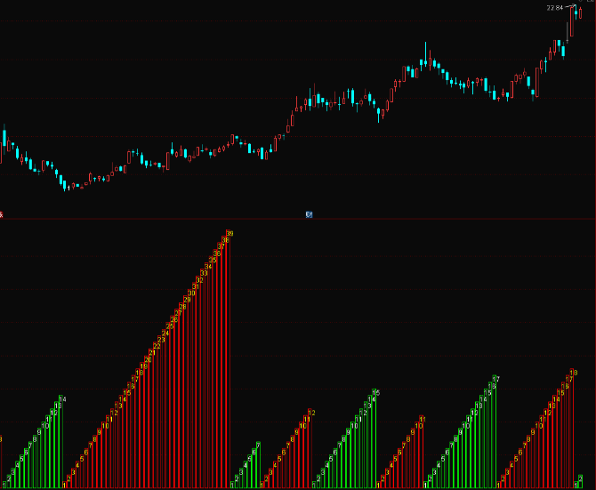Select the red histogram bar labeled 39

pos(228,359)
